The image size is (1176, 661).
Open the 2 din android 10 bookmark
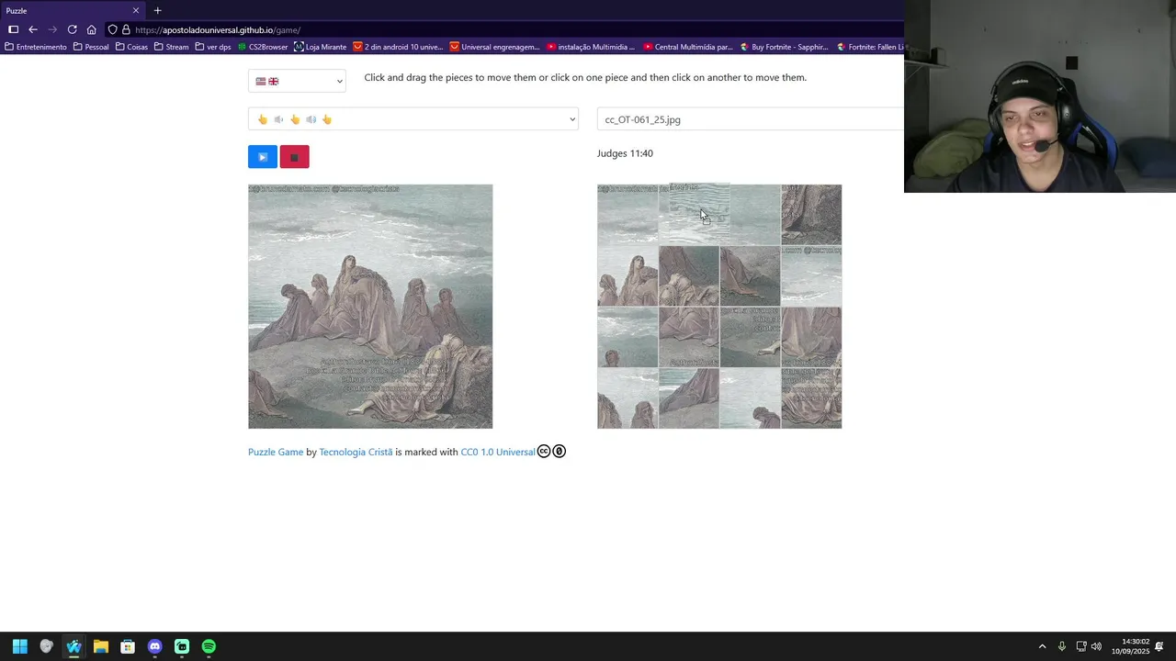click(398, 47)
